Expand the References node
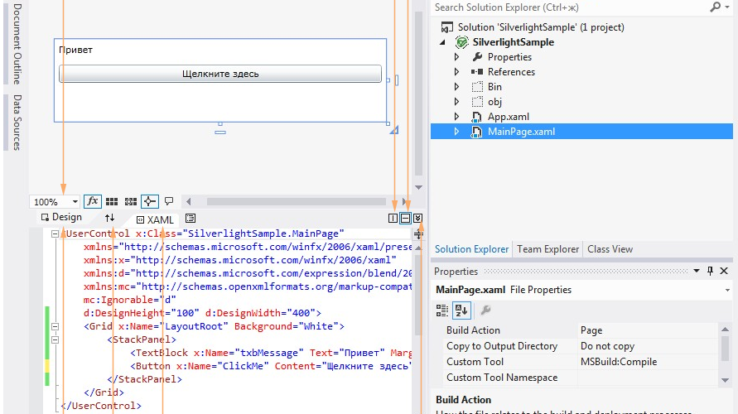738x414 pixels. click(x=456, y=72)
